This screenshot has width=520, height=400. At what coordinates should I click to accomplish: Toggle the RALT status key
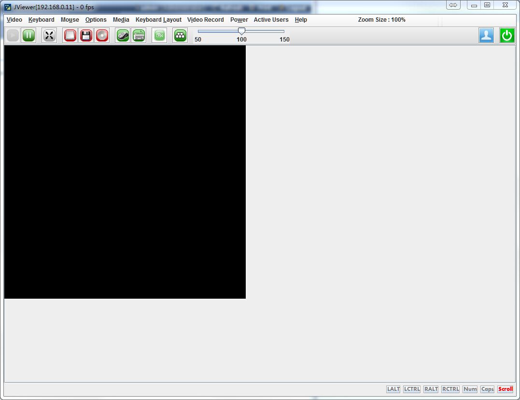(x=431, y=389)
